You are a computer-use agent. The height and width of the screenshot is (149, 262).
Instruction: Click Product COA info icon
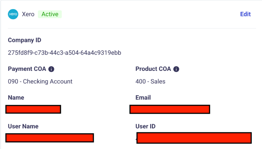pos(176,69)
